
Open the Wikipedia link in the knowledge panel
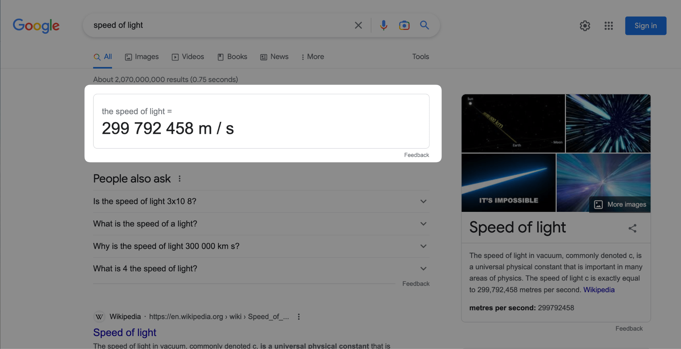click(598, 290)
